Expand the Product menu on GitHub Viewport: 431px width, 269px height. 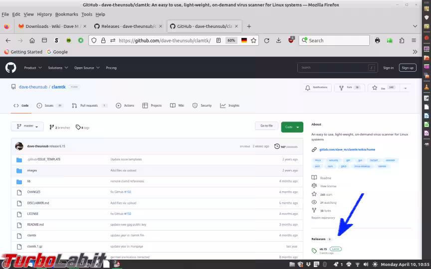(x=33, y=68)
